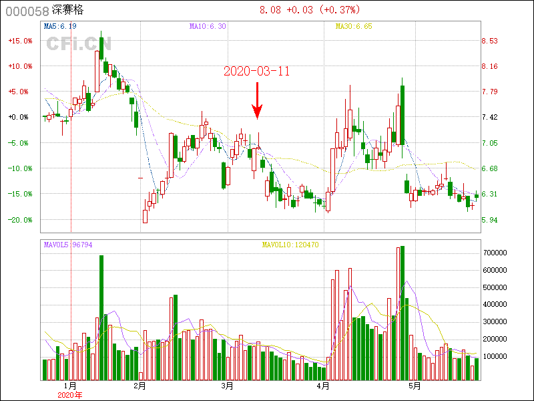Select the MA10:6.30 indicator label
Image resolution: width=534 pixels, height=401 pixels.
point(208,26)
